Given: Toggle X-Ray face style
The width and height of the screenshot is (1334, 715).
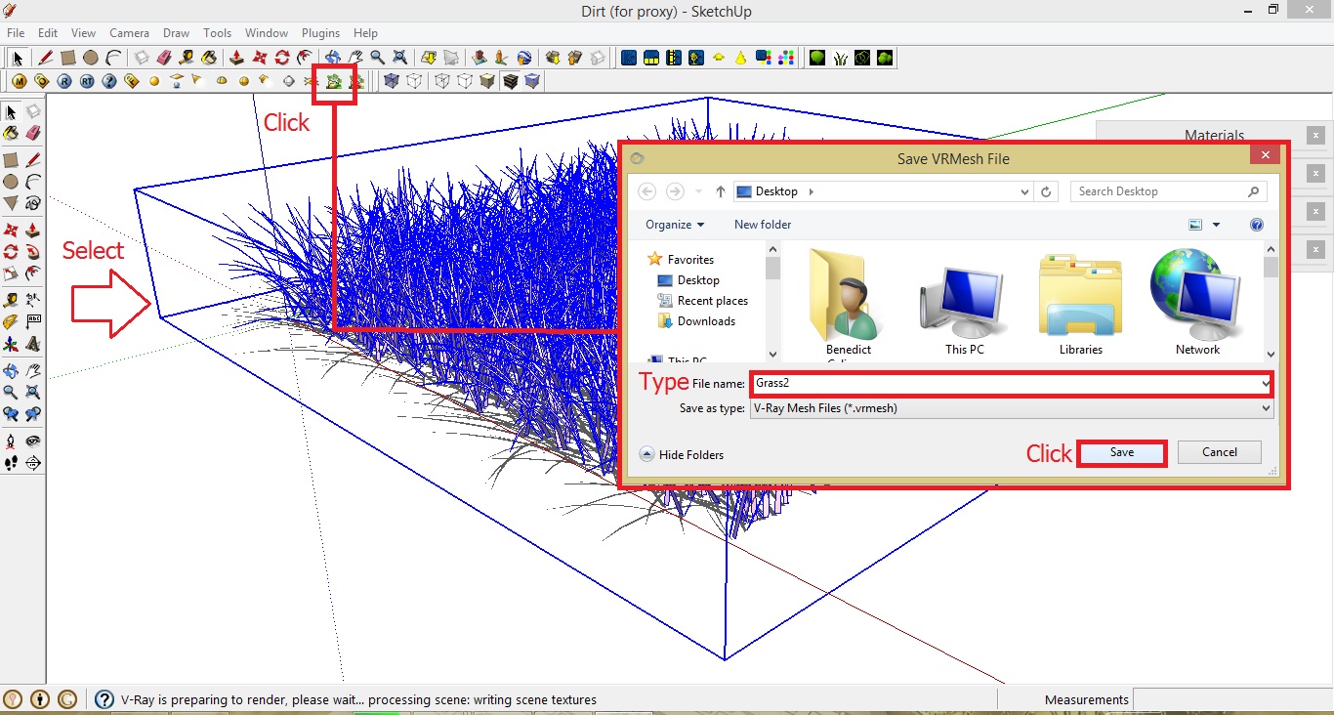Looking at the screenshot, I should 391,81.
